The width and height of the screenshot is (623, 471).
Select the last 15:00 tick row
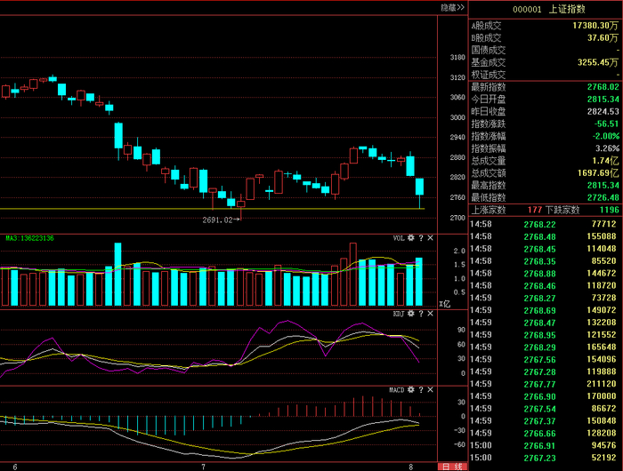[x=543, y=458]
